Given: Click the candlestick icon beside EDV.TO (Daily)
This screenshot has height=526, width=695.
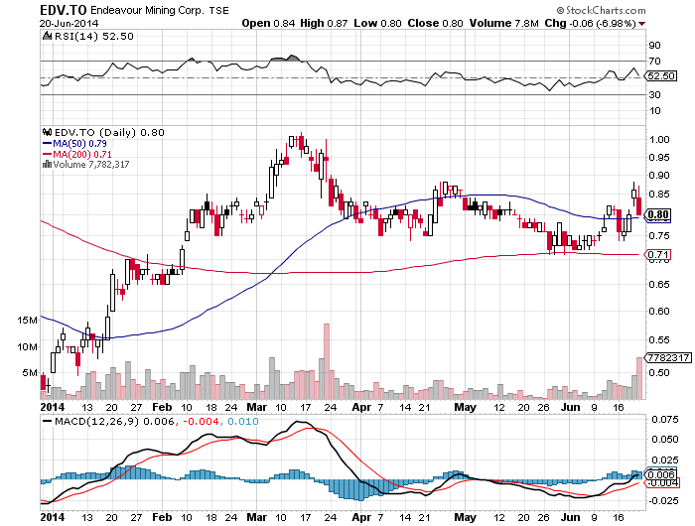Looking at the screenshot, I should pyautogui.click(x=47, y=132).
